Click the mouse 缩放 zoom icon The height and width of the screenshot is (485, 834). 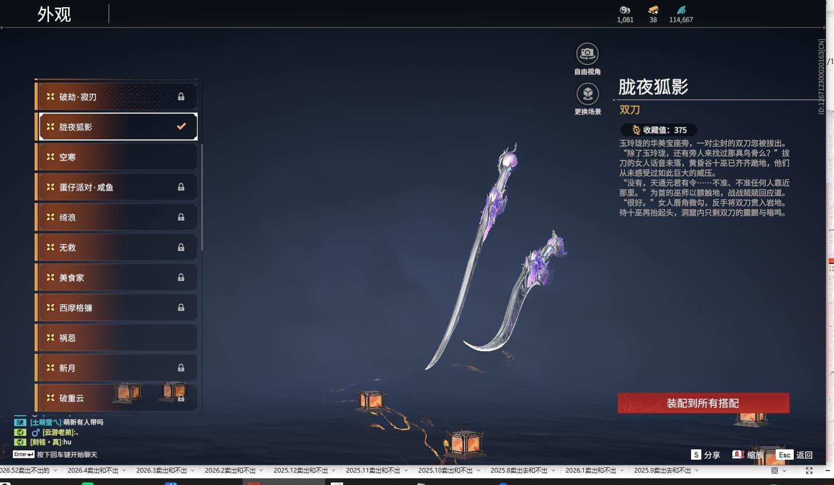pyautogui.click(x=737, y=455)
